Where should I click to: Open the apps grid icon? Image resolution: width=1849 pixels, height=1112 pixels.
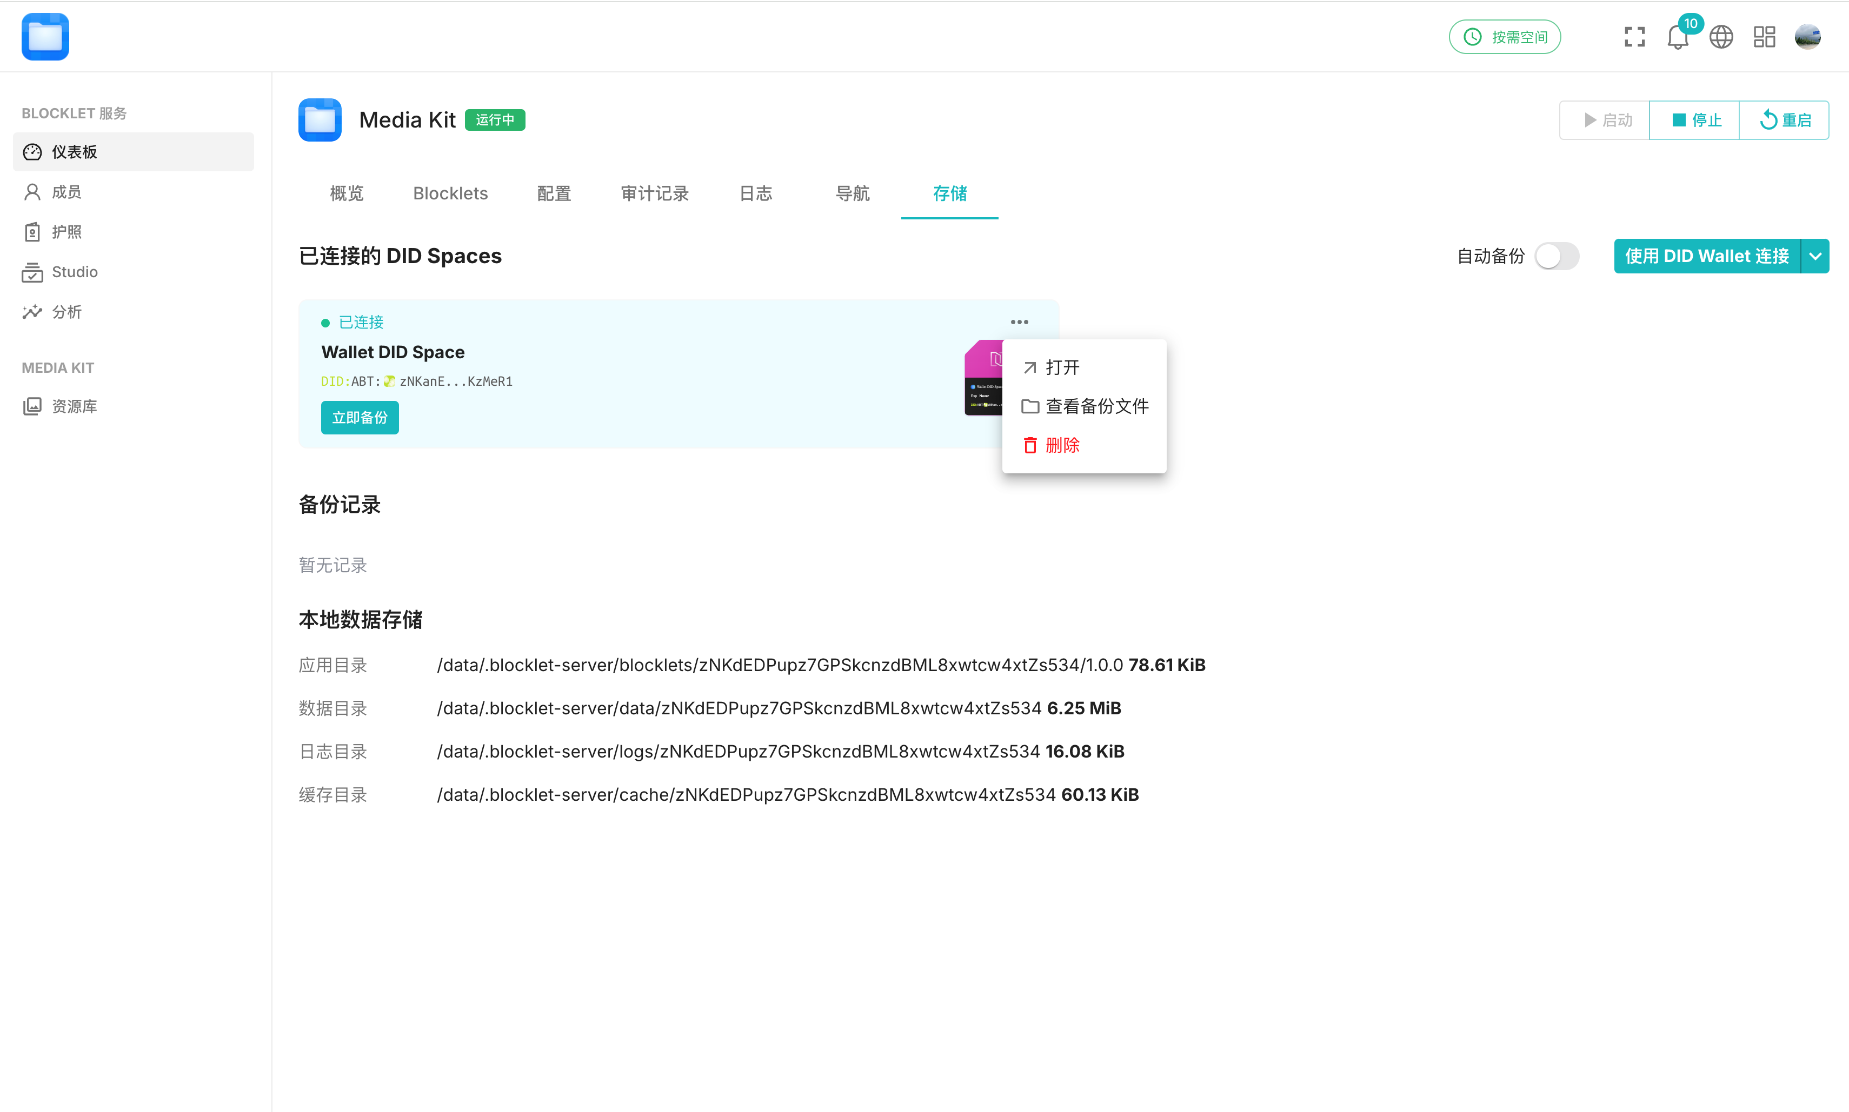(1764, 37)
